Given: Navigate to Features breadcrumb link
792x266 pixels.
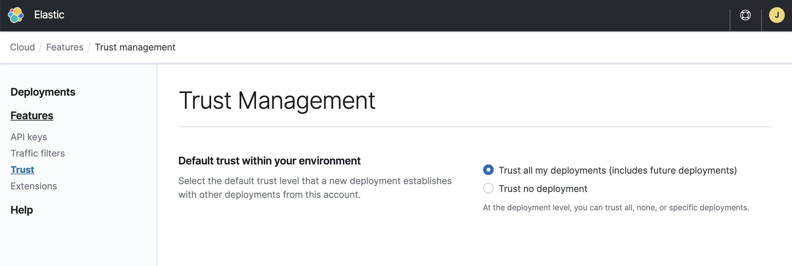Looking at the screenshot, I should tap(65, 47).
